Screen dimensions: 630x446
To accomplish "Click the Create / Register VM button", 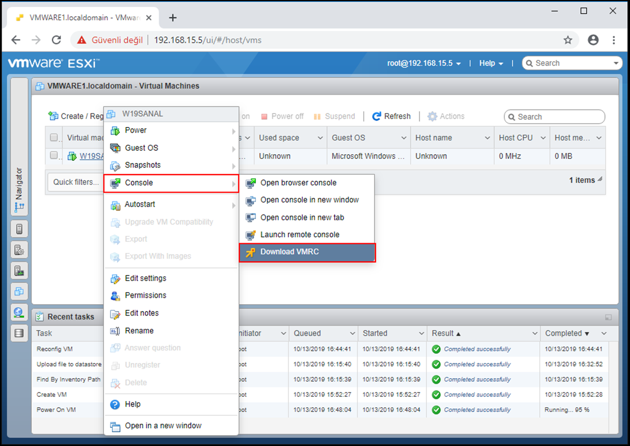I will pyautogui.click(x=75, y=116).
